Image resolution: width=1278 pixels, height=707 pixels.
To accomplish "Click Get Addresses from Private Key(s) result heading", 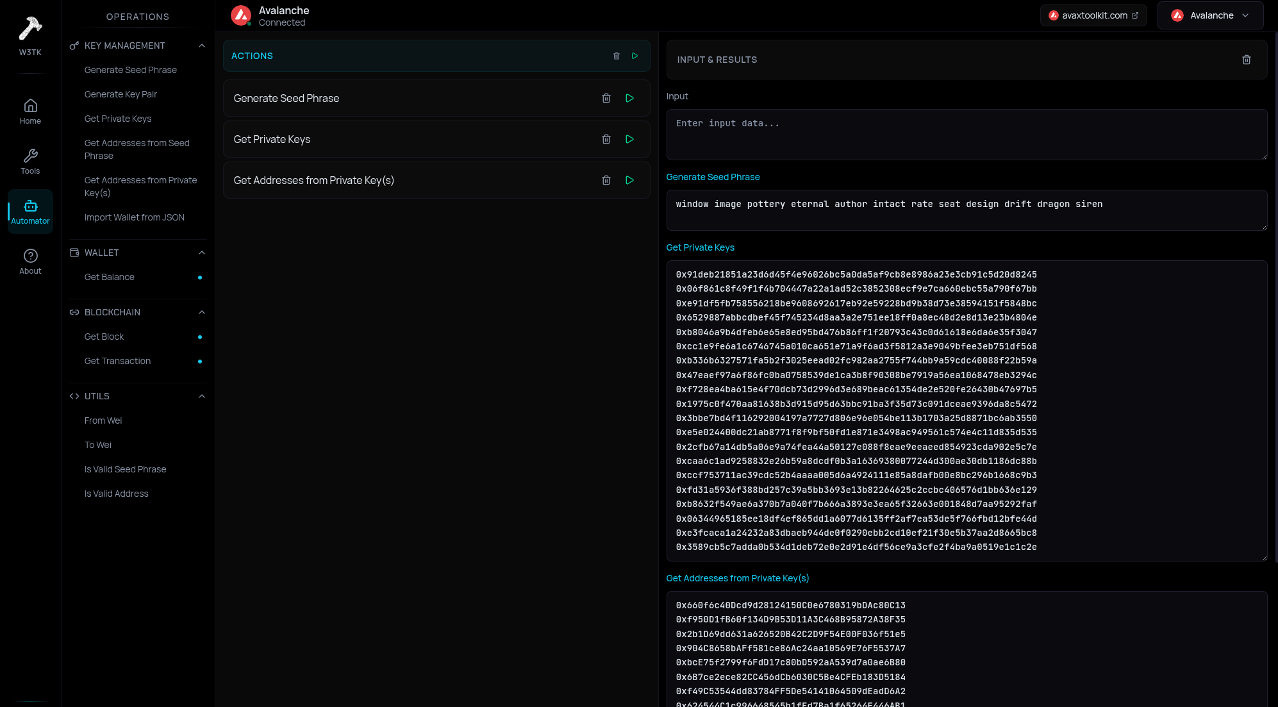I will point(737,578).
